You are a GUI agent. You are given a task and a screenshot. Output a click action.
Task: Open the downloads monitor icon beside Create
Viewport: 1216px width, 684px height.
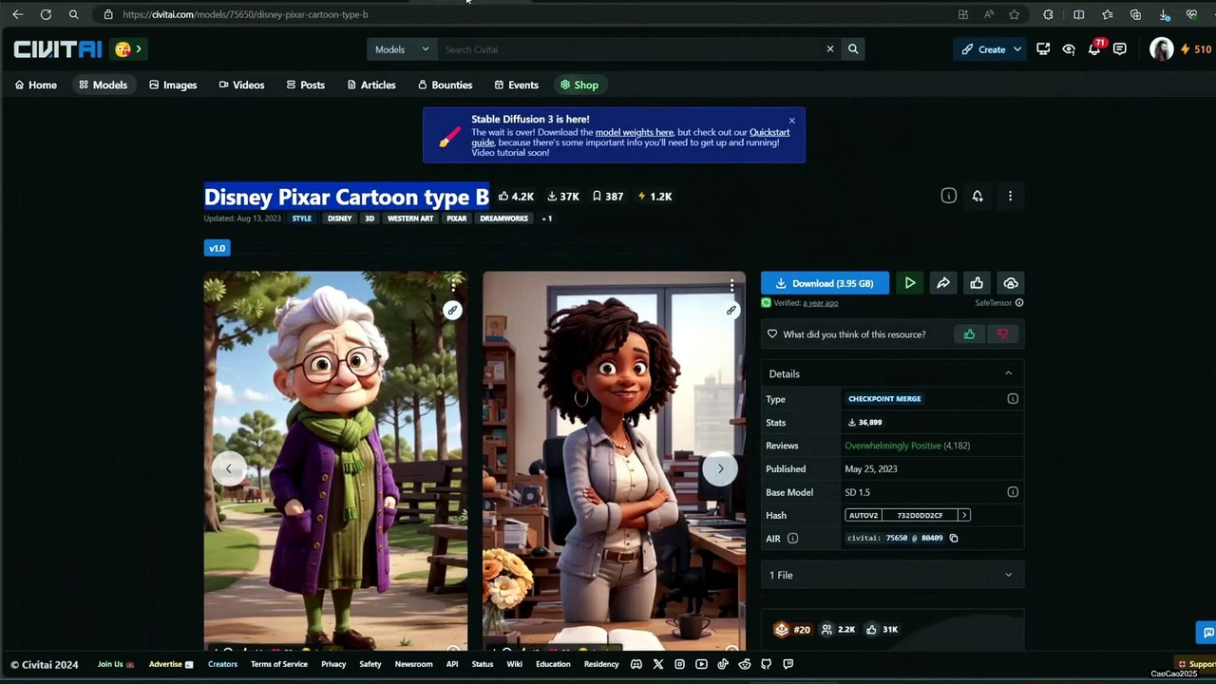pyautogui.click(x=1043, y=49)
